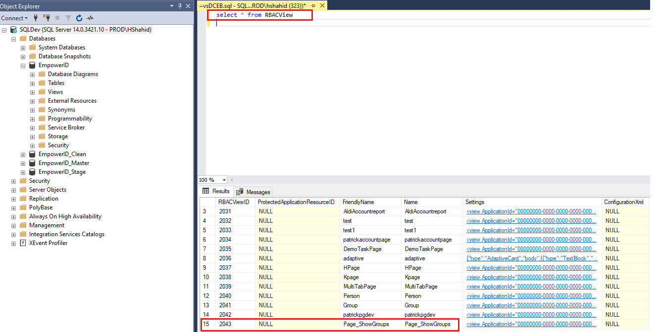This screenshot has width=660, height=332.
Task: Open Settings XML link for Page_ShowGroups row
Action: click(531, 324)
